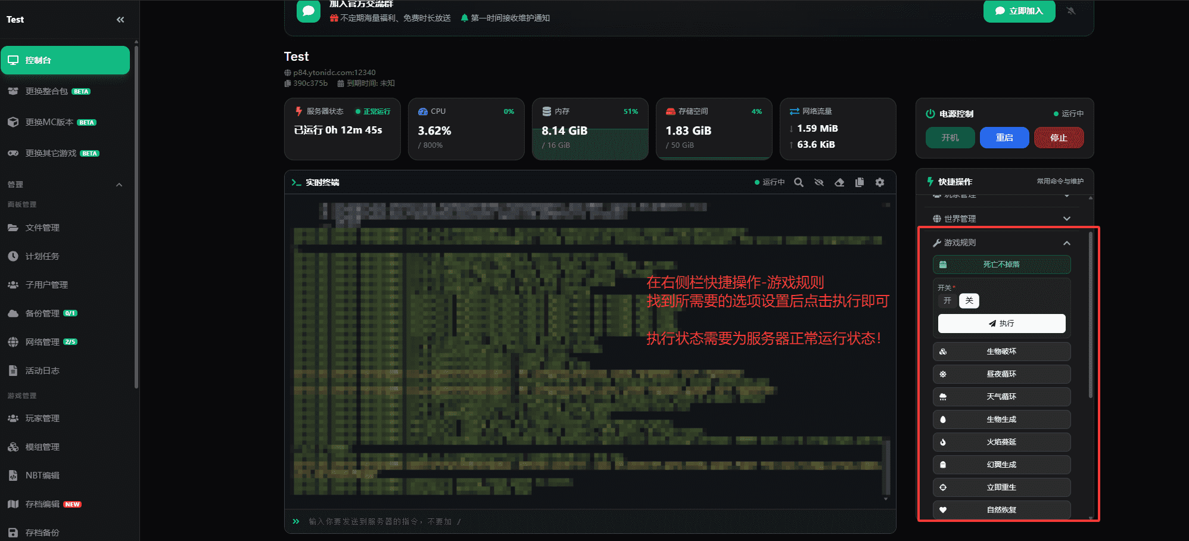The height and width of the screenshot is (541, 1189).
Task: Click the server address p84.ytonidc.com:12340
Action: [334, 73]
